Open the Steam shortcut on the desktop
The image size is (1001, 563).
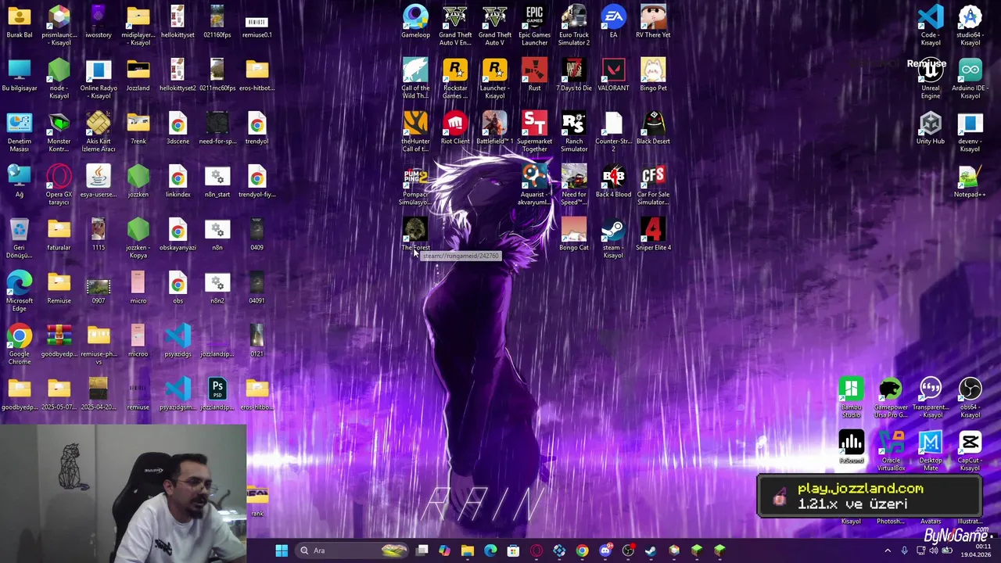pyautogui.click(x=613, y=238)
